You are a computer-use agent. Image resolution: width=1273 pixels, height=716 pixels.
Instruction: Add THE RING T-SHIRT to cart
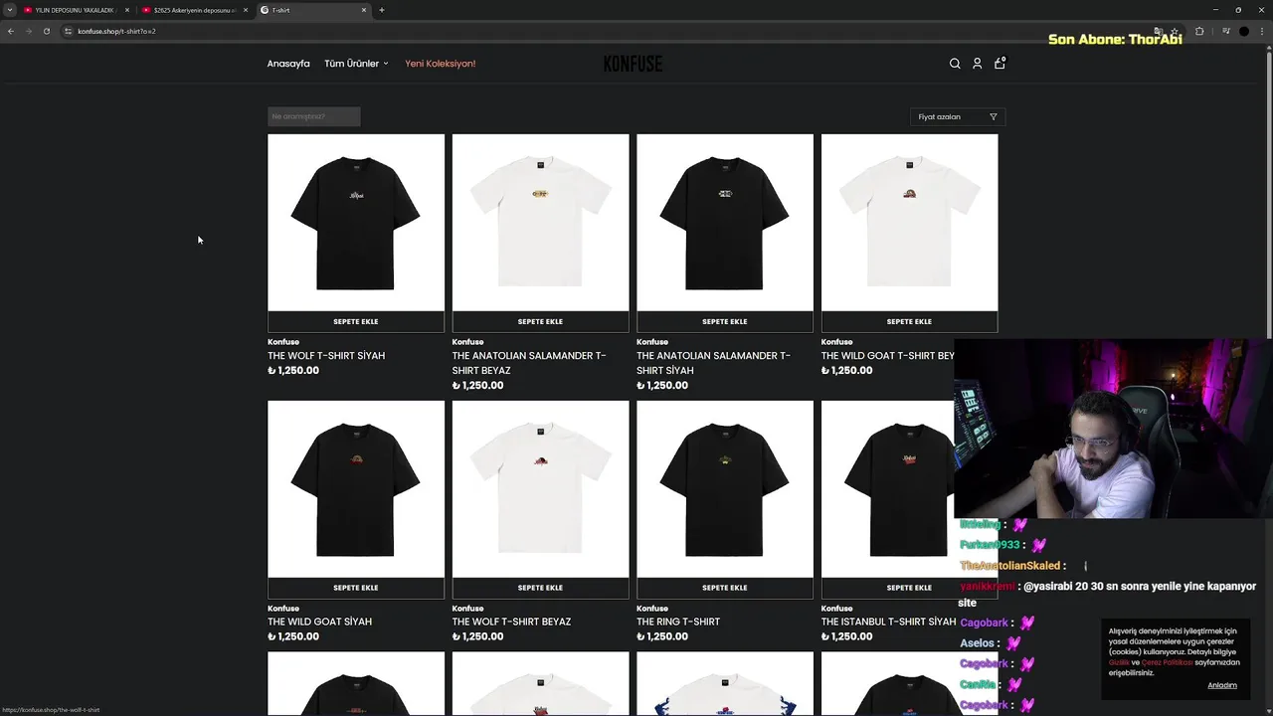point(725,588)
